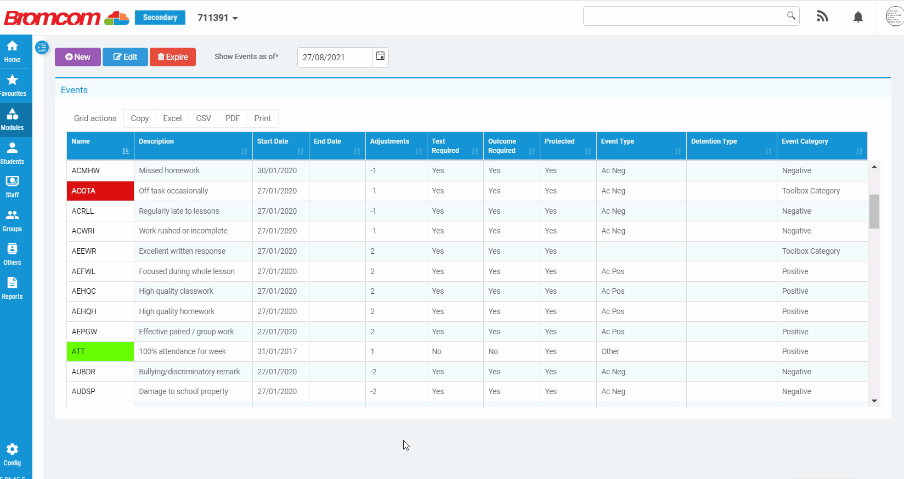Select the PDF grid action
This screenshot has height=479, width=904.
click(233, 118)
